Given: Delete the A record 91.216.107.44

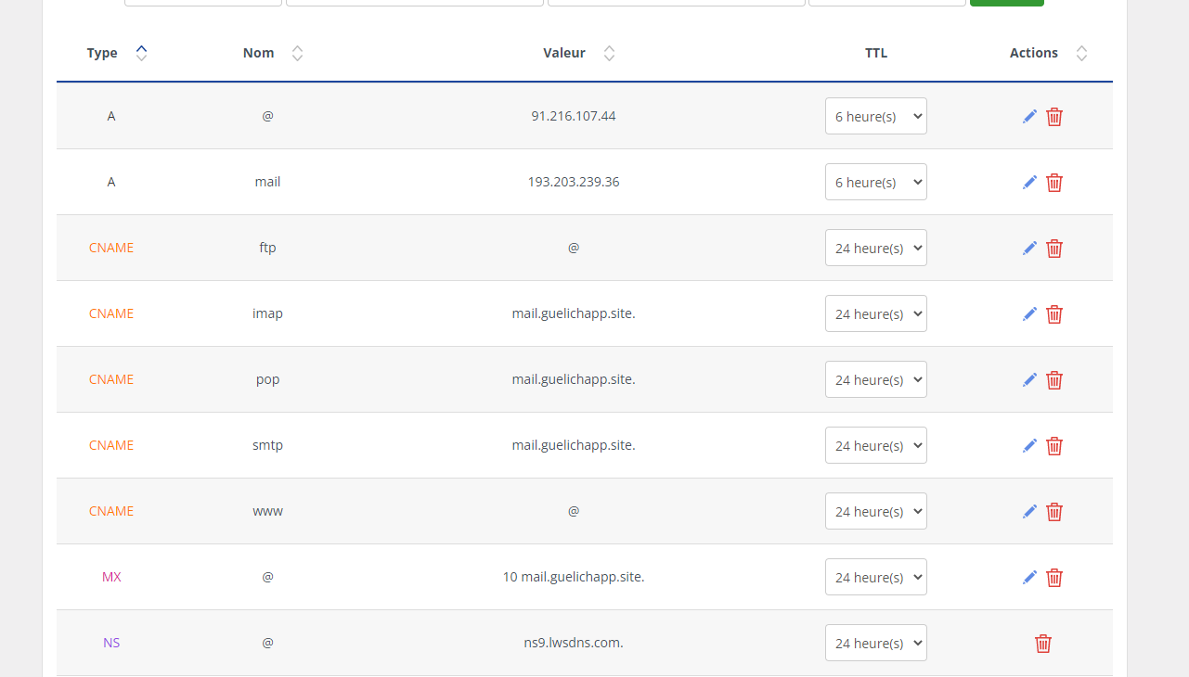Looking at the screenshot, I should click(1054, 117).
